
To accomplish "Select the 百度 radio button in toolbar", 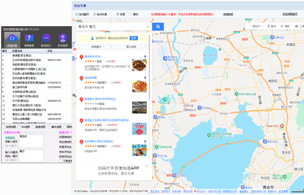I will pyautogui.click(x=118, y=14).
